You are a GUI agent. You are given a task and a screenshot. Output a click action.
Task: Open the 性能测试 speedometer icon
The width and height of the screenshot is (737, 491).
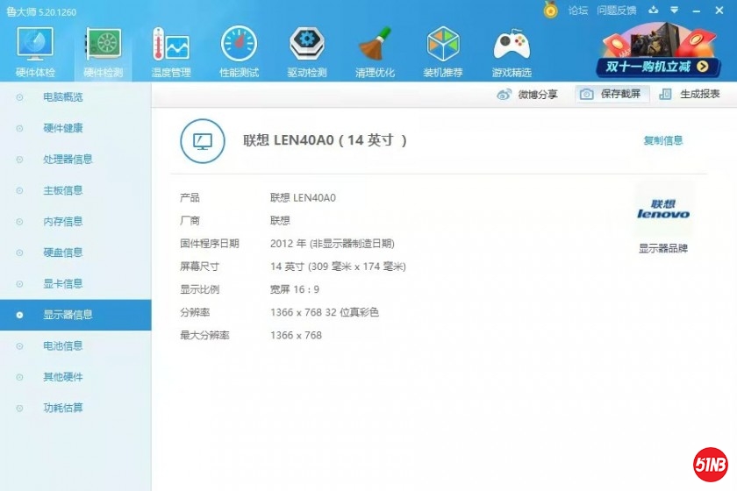tap(239, 46)
